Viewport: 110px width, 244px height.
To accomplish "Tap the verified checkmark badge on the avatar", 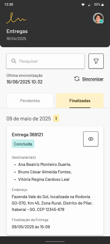I will coord(101,22).
